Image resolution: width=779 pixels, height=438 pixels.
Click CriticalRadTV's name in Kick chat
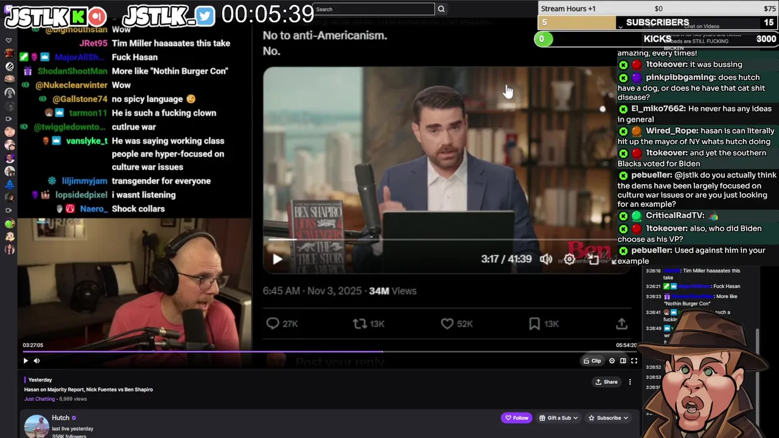(x=675, y=216)
